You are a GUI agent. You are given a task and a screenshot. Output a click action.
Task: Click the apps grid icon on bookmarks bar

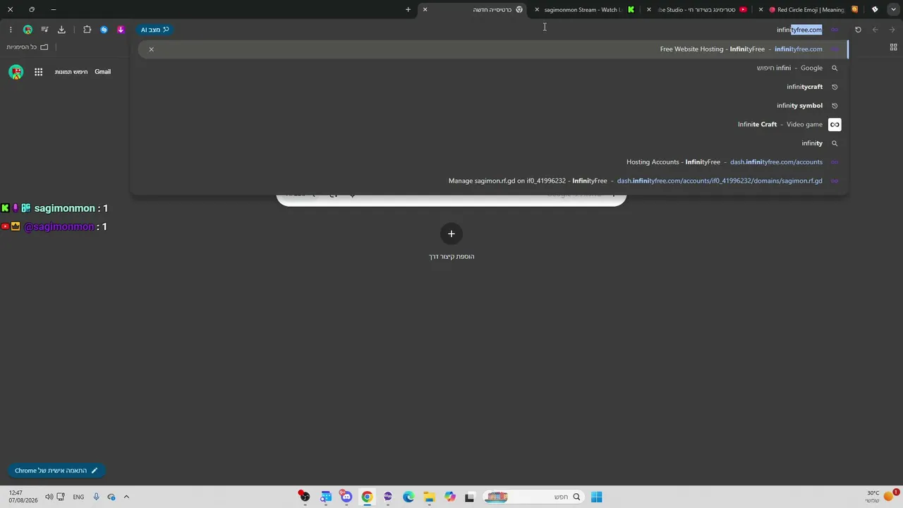pos(893,47)
